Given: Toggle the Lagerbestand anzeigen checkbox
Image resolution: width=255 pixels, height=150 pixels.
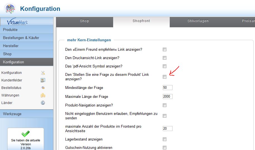Looking at the screenshot, I should pyautogui.click(x=164, y=139).
